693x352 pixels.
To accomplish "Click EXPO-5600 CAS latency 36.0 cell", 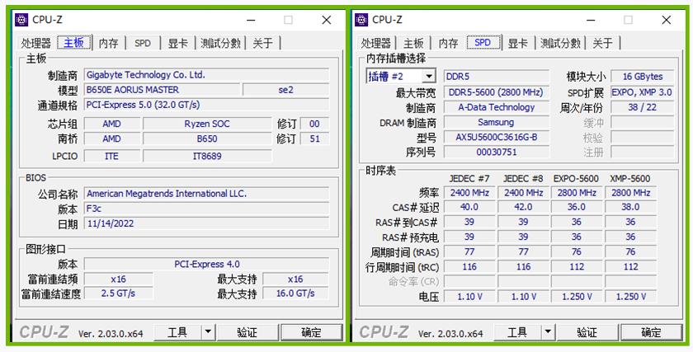I will click(577, 207).
